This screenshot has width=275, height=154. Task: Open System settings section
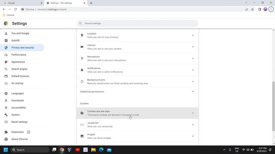(x=15, y=115)
